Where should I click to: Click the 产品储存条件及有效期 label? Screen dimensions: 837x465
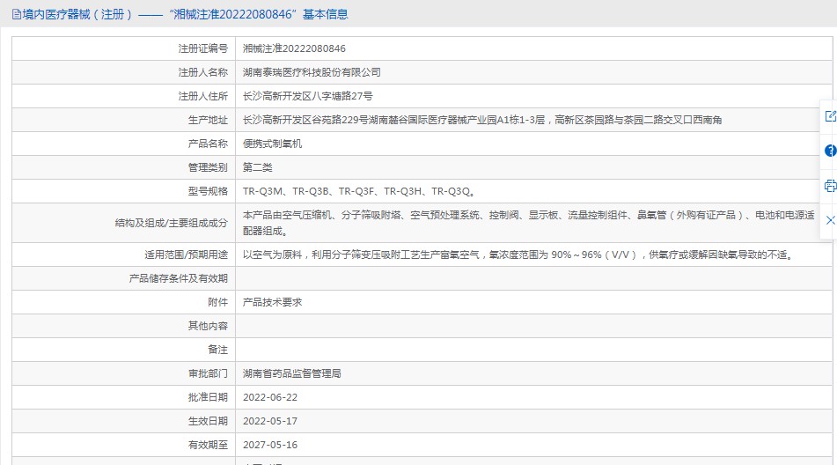(179, 278)
